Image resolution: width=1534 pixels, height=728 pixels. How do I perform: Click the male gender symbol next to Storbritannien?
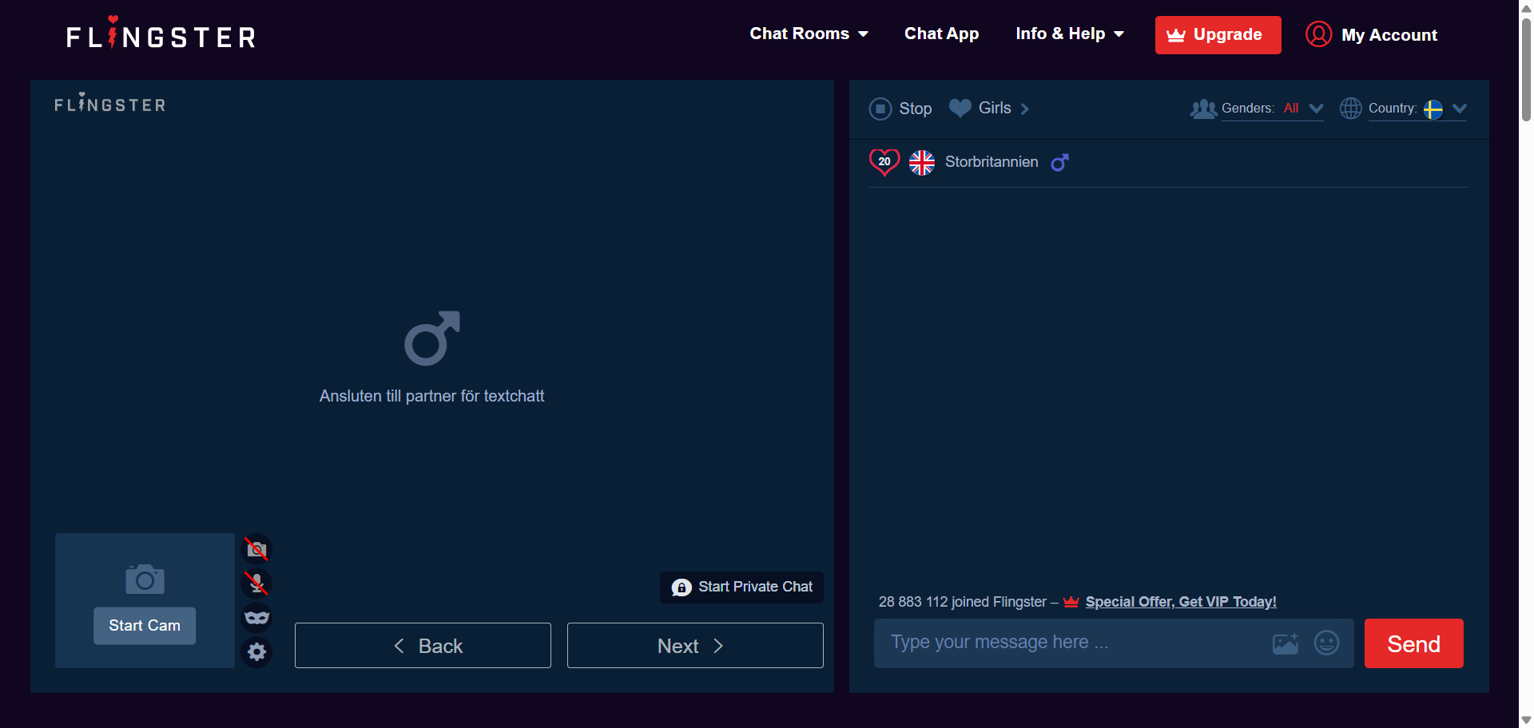point(1060,162)
